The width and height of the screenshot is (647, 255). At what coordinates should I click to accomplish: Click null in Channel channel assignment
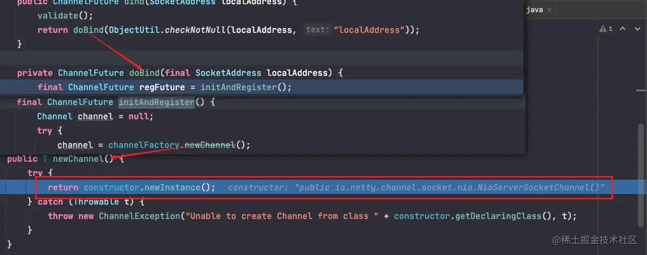point(139,116)
